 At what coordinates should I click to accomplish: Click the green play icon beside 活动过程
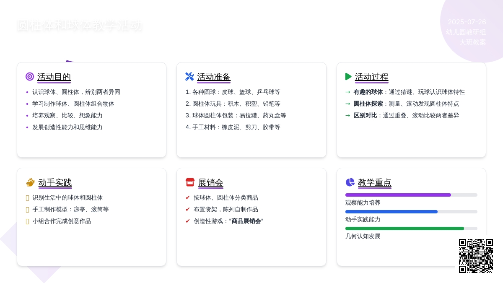tap(348, 77)
